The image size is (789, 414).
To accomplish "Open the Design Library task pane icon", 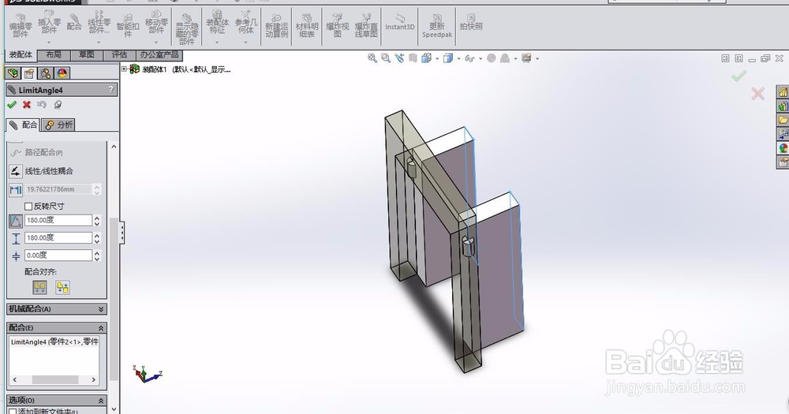I will 783,106.
